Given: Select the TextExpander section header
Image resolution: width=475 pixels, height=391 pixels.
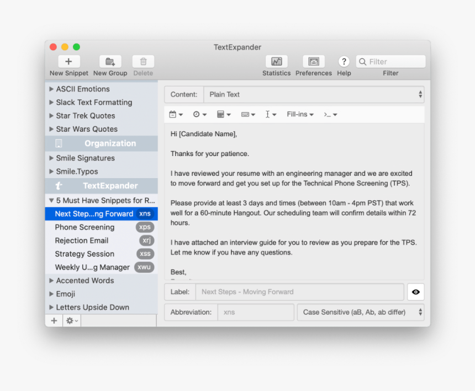Looking at the screenshot, I should [x=101, y=186].
